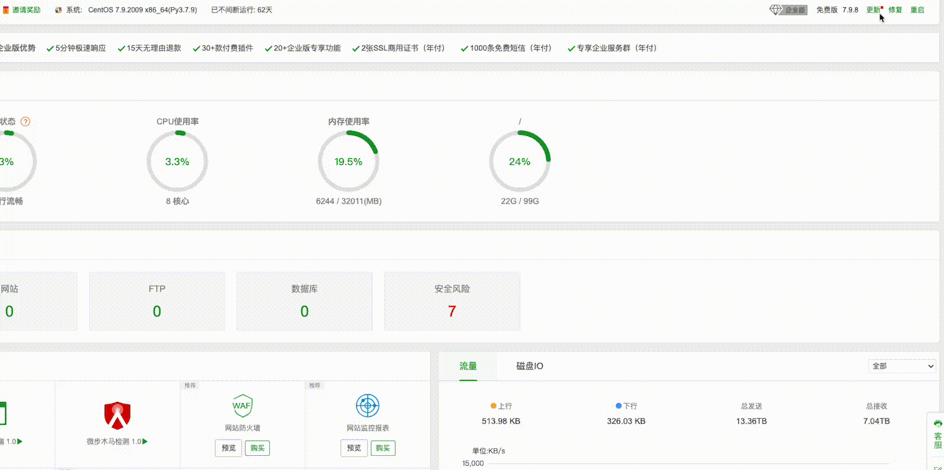Click the 13.36TB 总发送 value

[x=751, y=421]
